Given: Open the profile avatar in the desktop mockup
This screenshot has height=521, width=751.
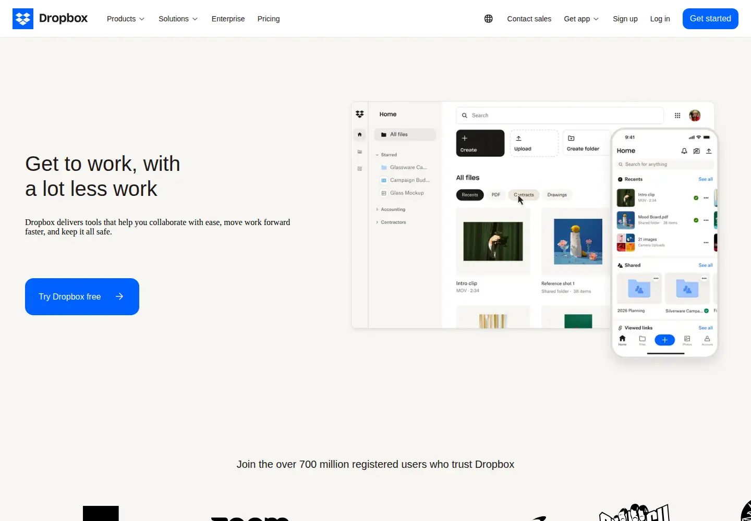Looking at the screenshot, I should point(695,116).
